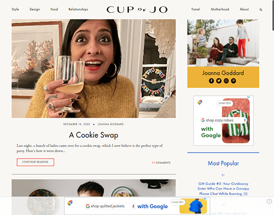Click the AdChoices icon on bottom banner

[x=205, y=199]
